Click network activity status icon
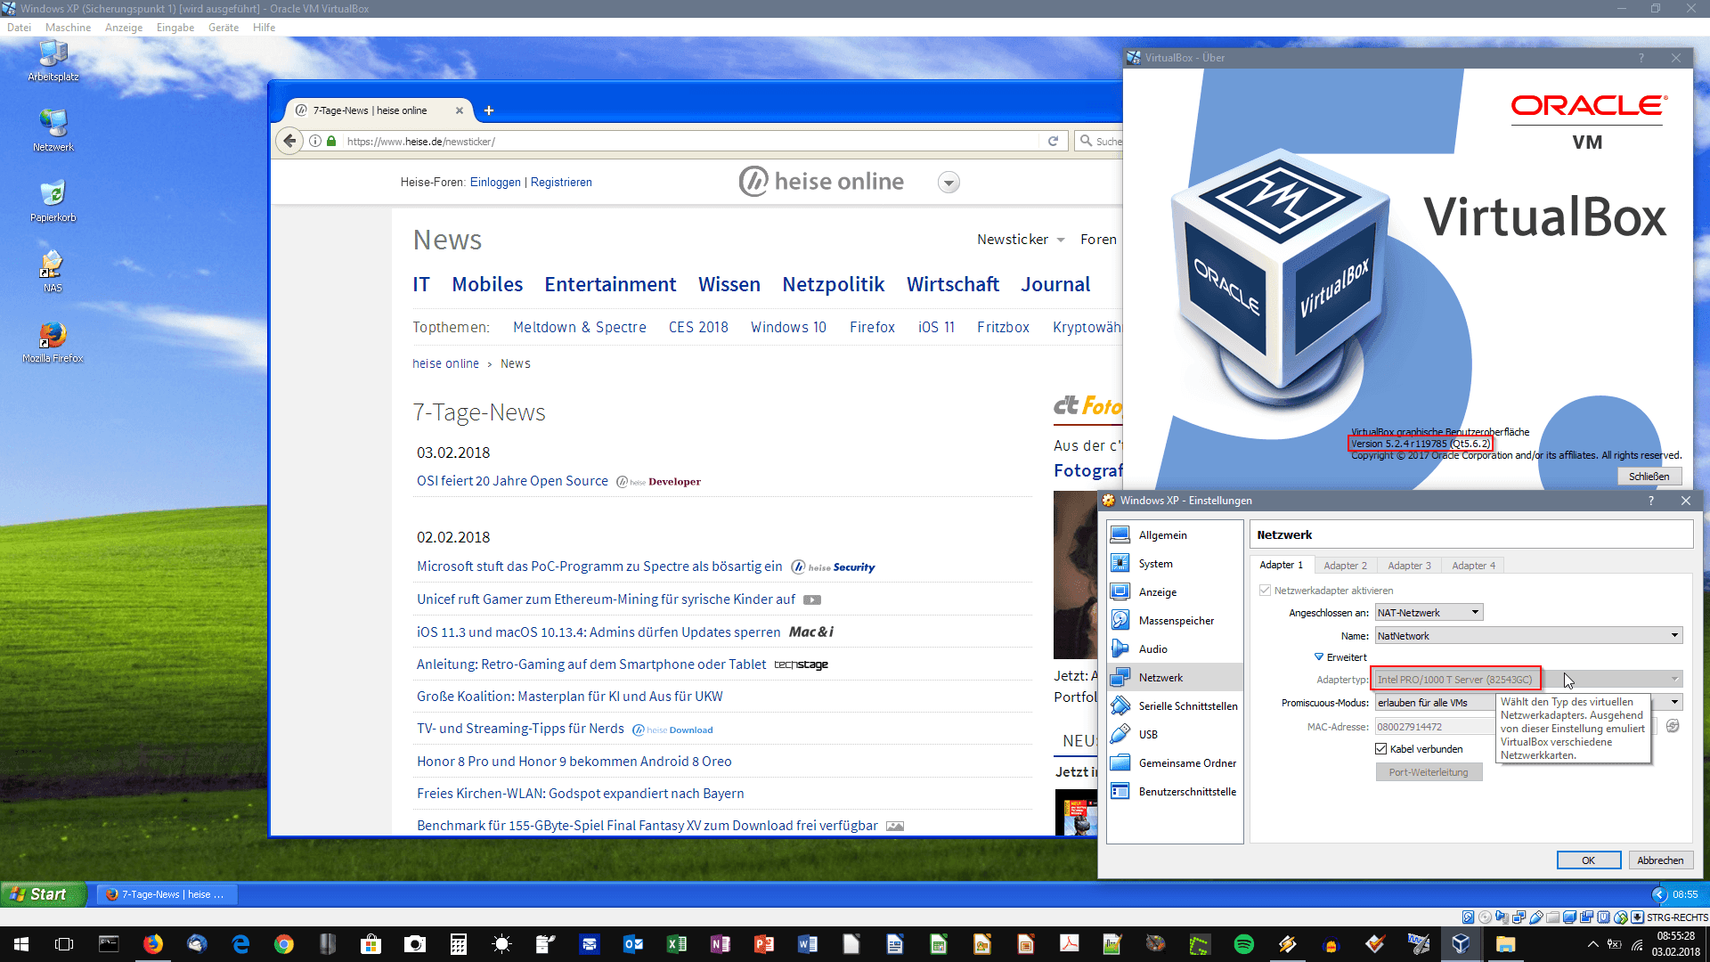 click(x=1519, y=917)
